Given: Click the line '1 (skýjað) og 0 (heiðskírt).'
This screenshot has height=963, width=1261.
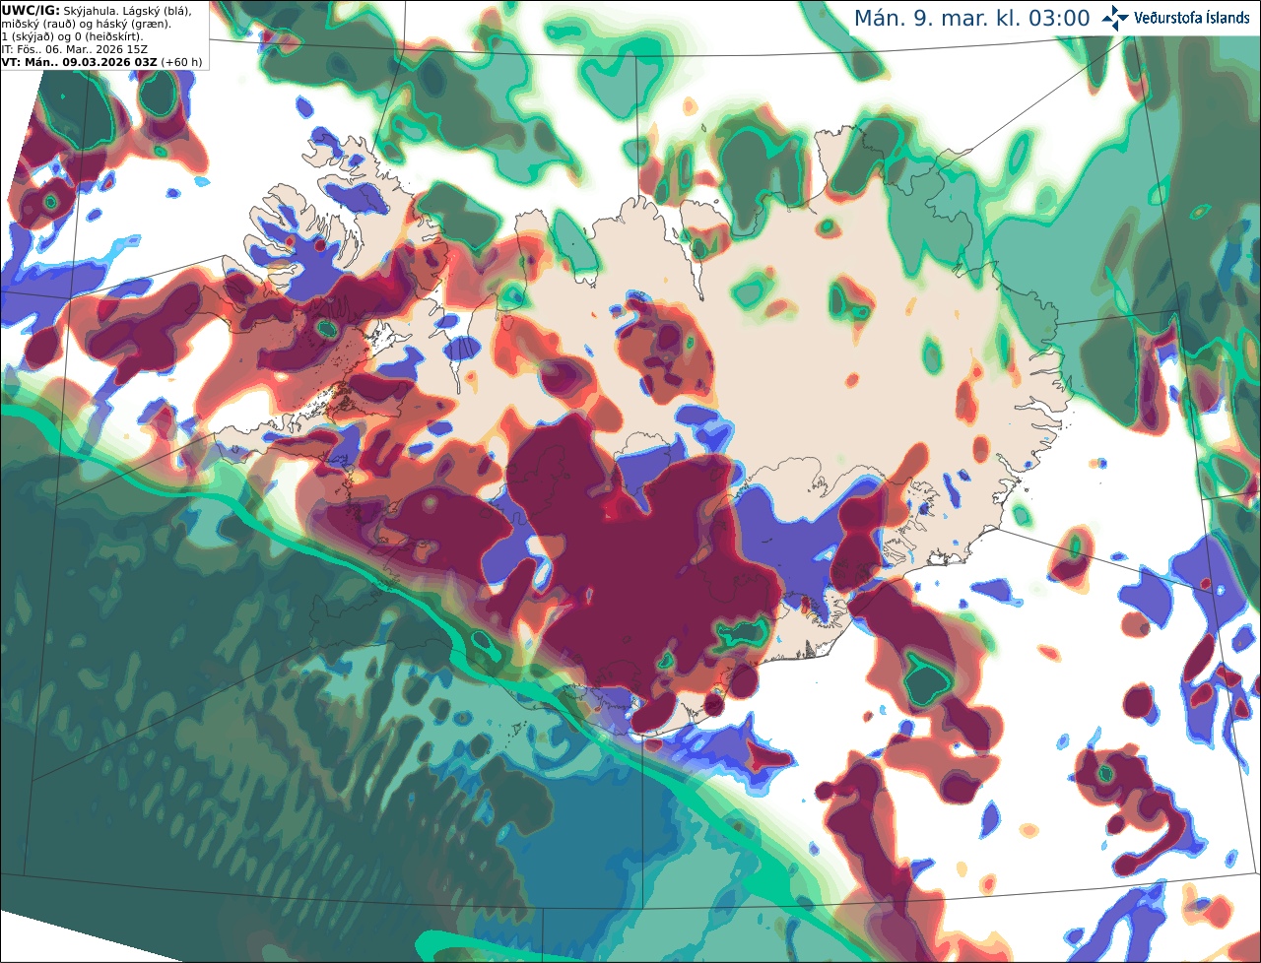Looking at the screenshot, I should pos(73,36).
